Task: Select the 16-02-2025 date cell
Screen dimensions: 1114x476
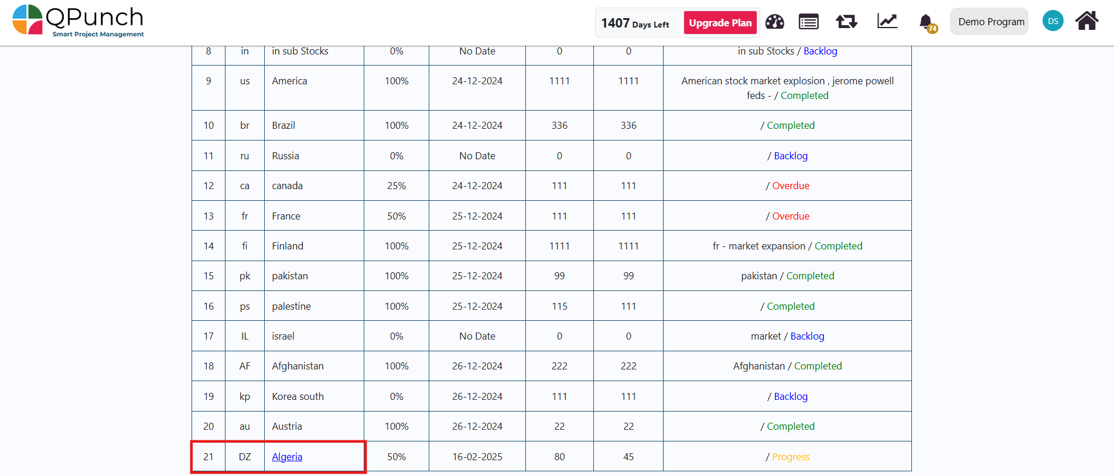Action: click(x=477, y=457)
